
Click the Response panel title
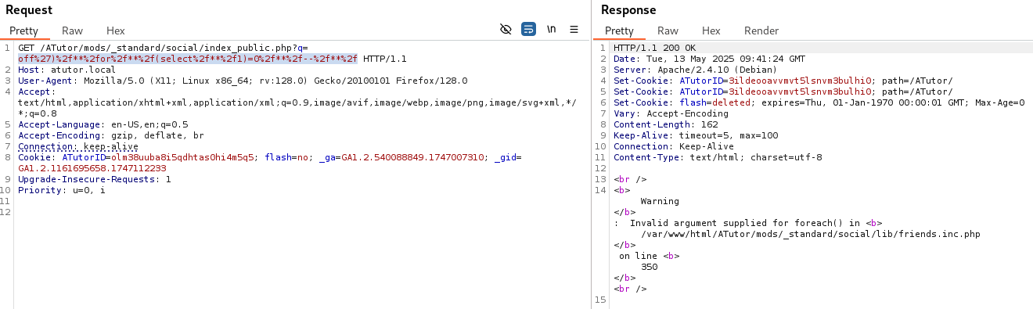628,9
